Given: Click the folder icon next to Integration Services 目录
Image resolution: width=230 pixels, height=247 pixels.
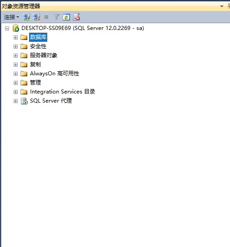Looking at the screenshot, I should 24,92.
